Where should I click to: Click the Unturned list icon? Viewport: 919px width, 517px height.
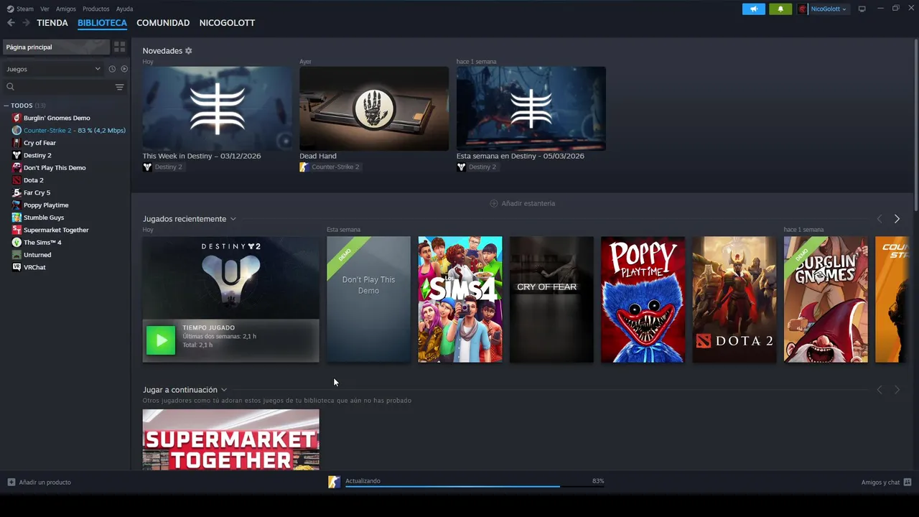pyautogui.click(x=17, y=255)
